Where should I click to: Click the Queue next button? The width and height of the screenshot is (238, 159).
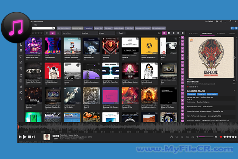pos(191,94)
